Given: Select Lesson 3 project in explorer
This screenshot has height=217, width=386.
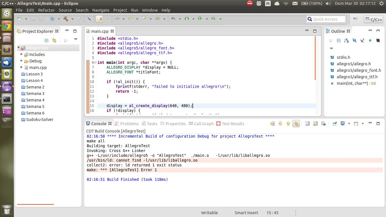Looking at the screenshot, I should 34,74.
